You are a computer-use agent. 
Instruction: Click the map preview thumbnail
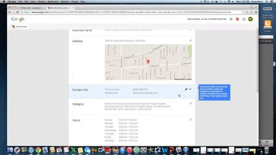click(x=148, y=62)
